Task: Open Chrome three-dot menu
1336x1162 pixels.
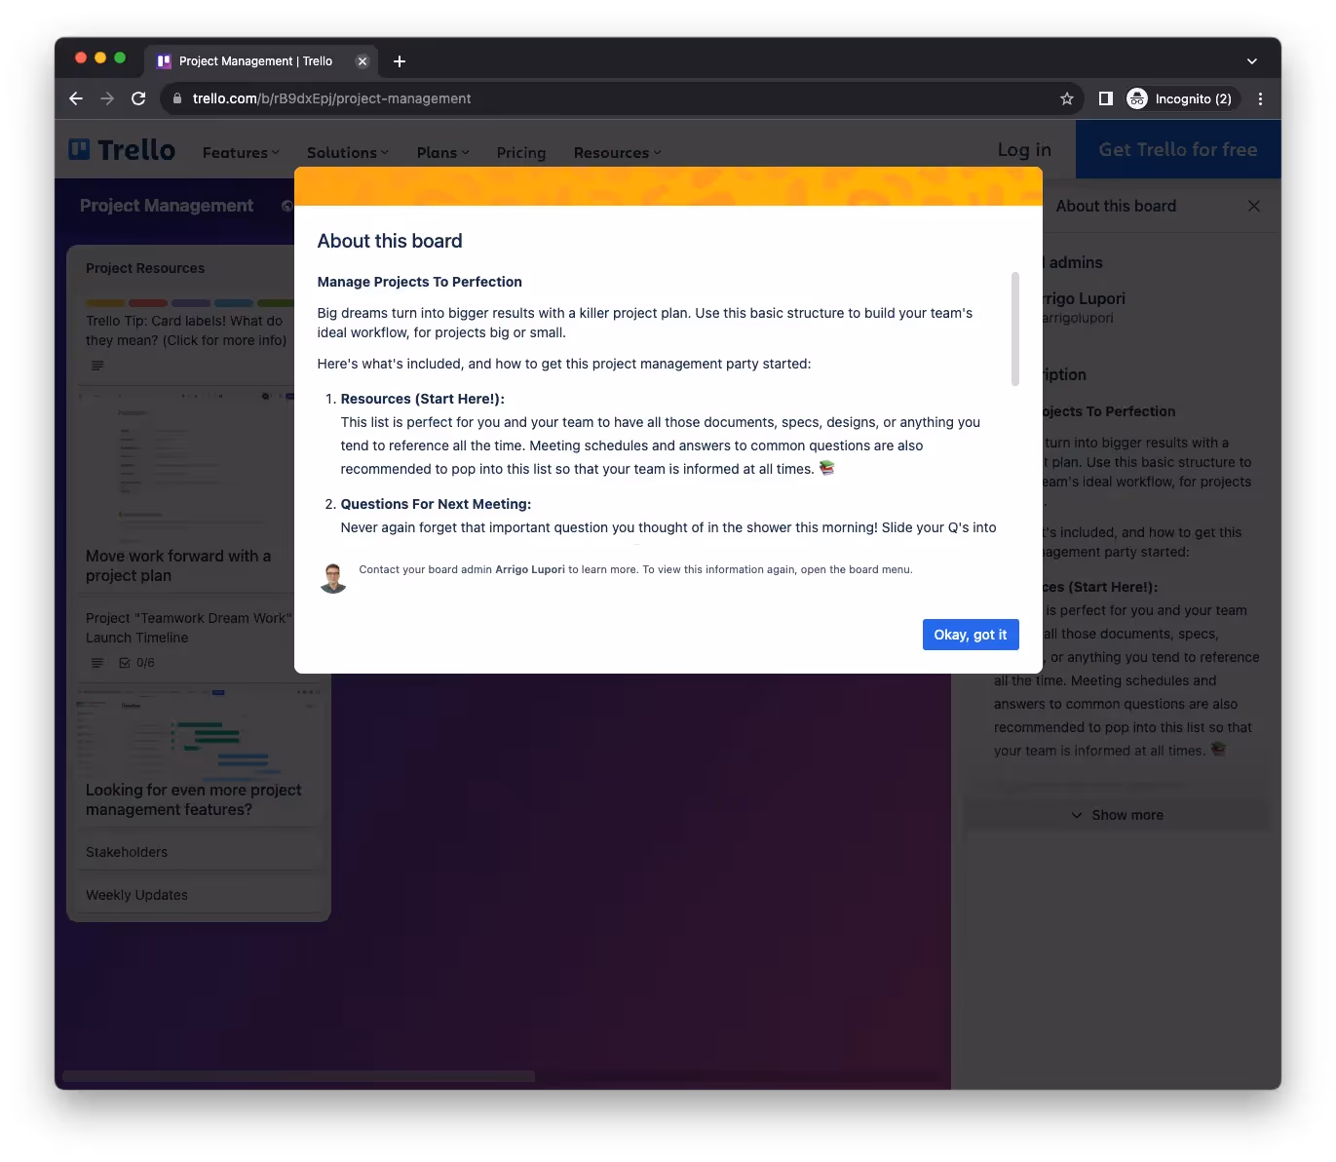Action: tap(1260, 98)
